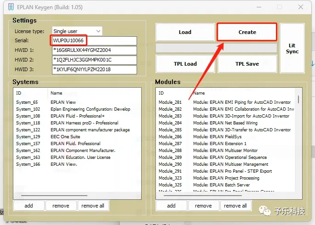Click the EPLAN Keygen title bar icon
Image resolution: width=315 pixels, height=225 pixels.
pos(11,7)
